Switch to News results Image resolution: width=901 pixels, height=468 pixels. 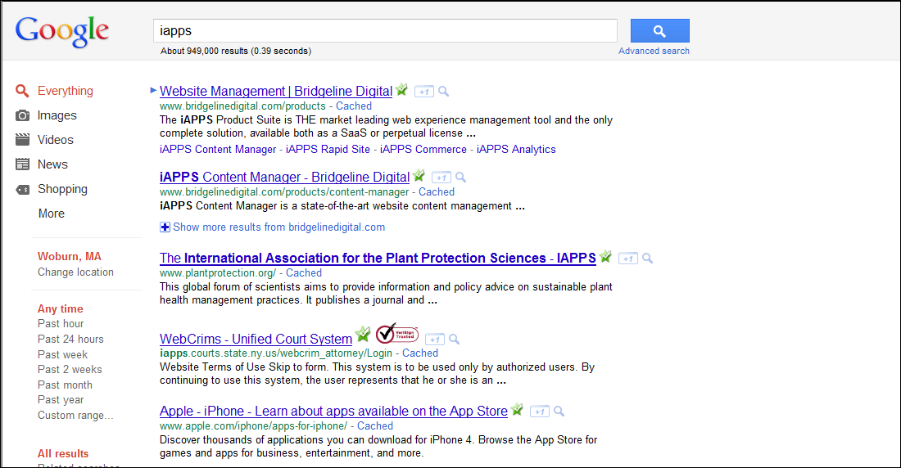coord(52,164)
